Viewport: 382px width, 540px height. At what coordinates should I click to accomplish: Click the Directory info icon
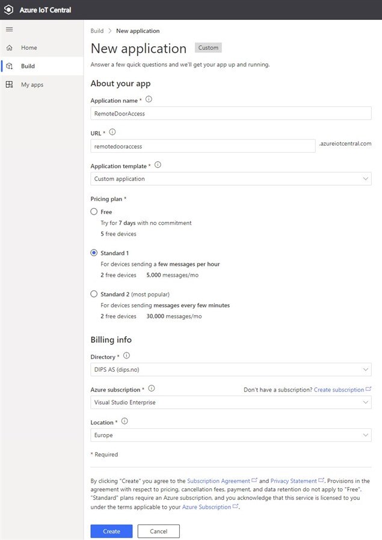[x=126, y=356]
